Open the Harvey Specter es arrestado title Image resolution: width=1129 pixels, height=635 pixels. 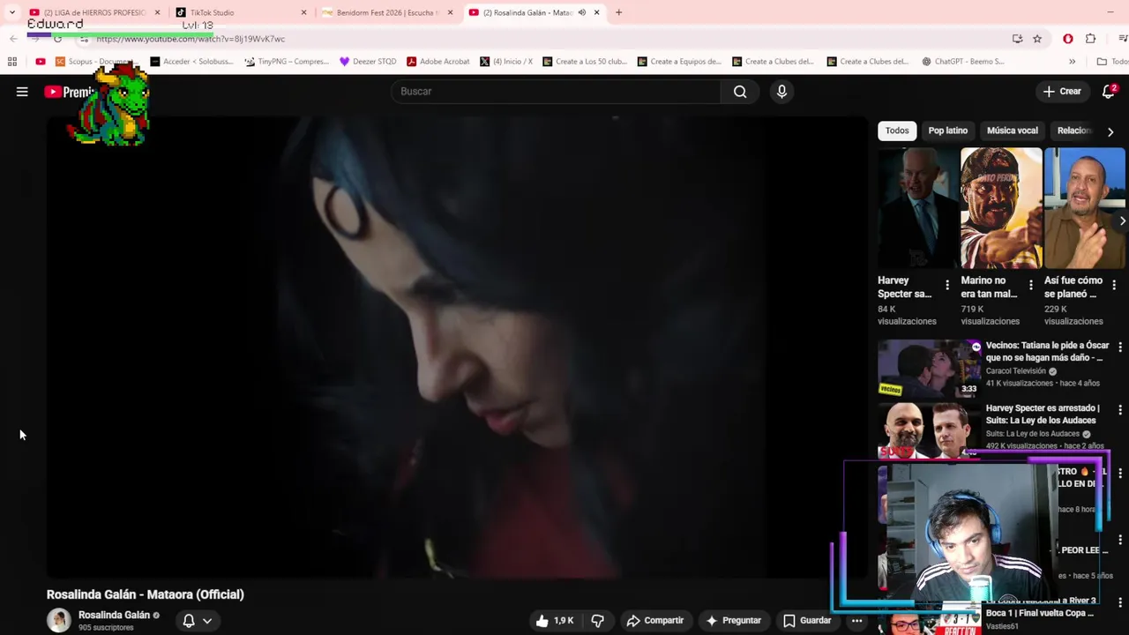(1043, 415)
